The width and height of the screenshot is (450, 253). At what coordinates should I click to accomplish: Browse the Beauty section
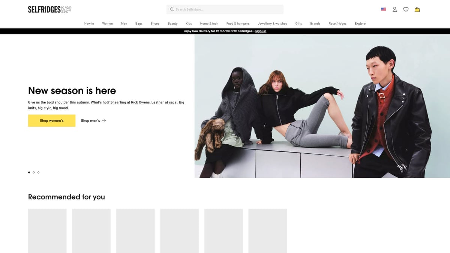(x=172, y=23)
